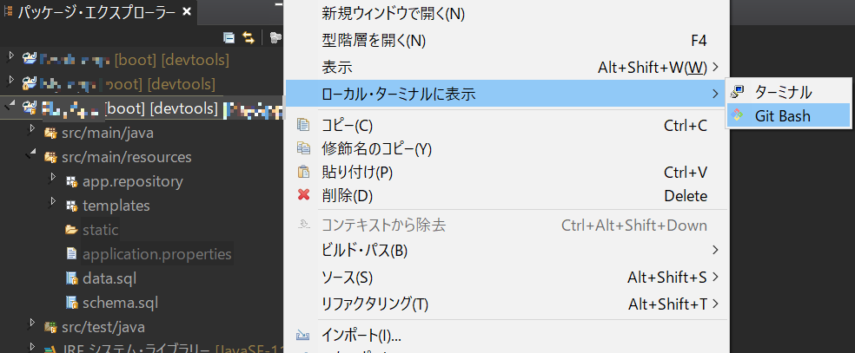Collapse the src/main/resources folder
The width and height of the screenshot is (855, 353).
[31, 154]
